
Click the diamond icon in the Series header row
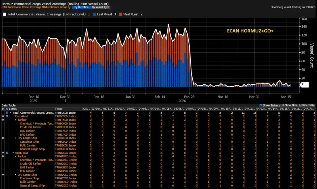[x=3, y=109]
